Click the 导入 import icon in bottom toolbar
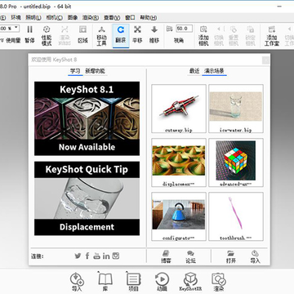 click(77, 282)
